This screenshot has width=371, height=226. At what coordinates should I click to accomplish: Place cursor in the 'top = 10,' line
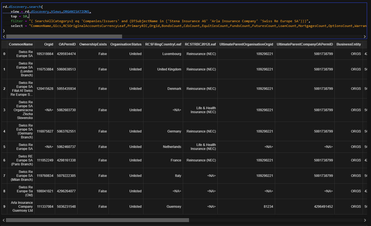pyautogui.click(x=20, y=16)
